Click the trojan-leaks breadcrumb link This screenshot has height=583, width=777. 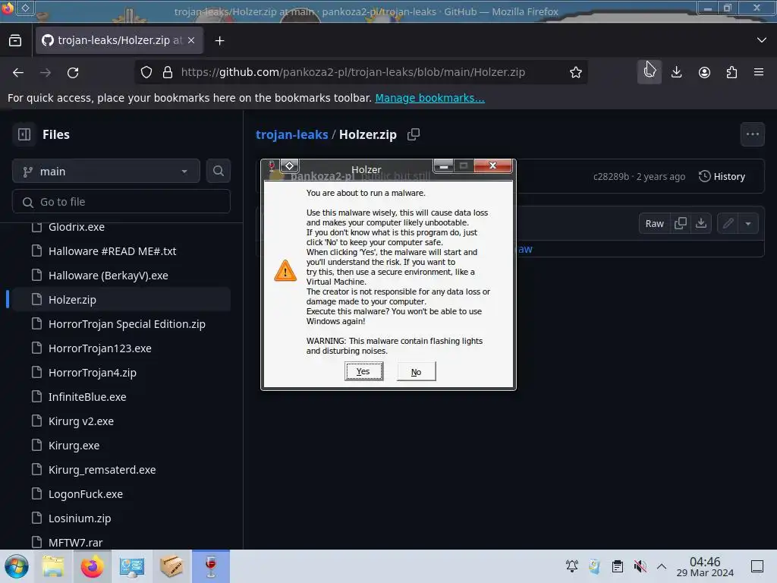292,134
